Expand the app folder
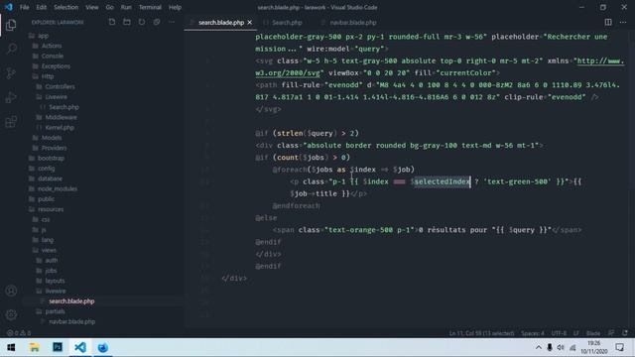Screen dimensions: 635x357 pos(44,36)
